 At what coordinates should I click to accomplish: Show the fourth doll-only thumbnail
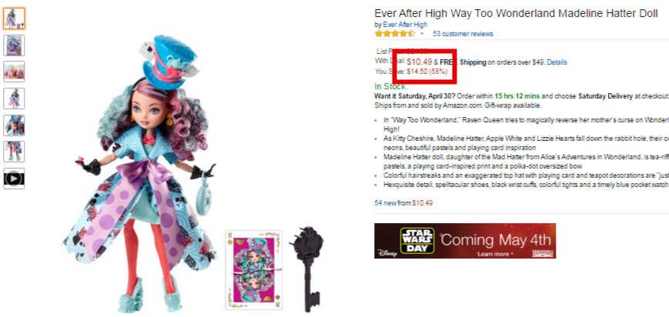14,98
